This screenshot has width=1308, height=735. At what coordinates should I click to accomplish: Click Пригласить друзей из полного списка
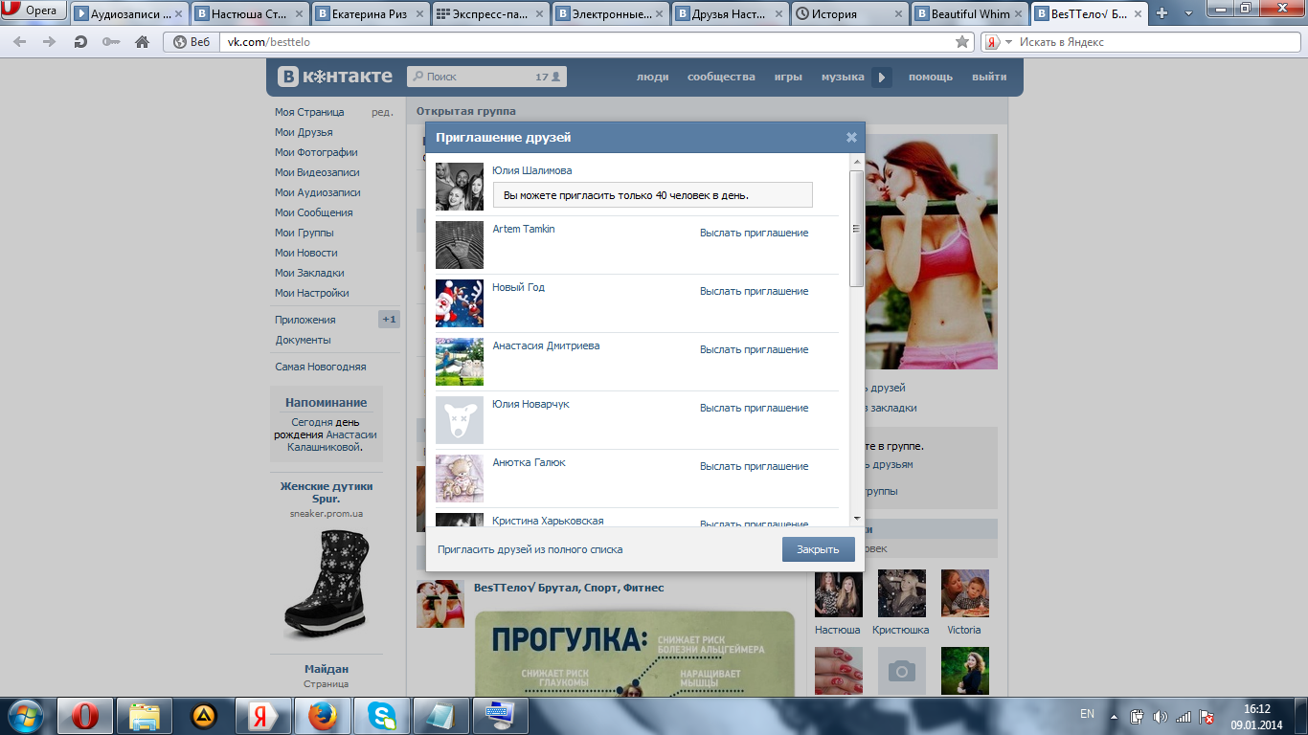[530, 549]
